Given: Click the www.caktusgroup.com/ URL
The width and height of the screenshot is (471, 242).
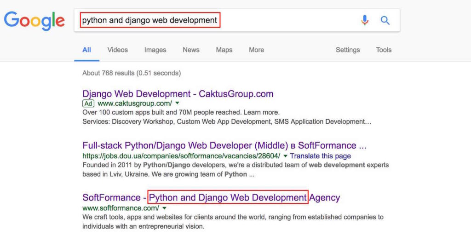Looking at the screenshot, I should tap(135, 104).
